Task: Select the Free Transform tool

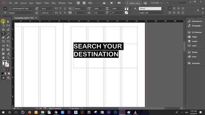Action: [x=8, y=46]
